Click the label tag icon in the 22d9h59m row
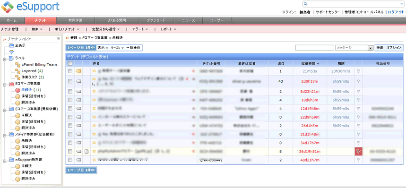 (x=79, y=117)
